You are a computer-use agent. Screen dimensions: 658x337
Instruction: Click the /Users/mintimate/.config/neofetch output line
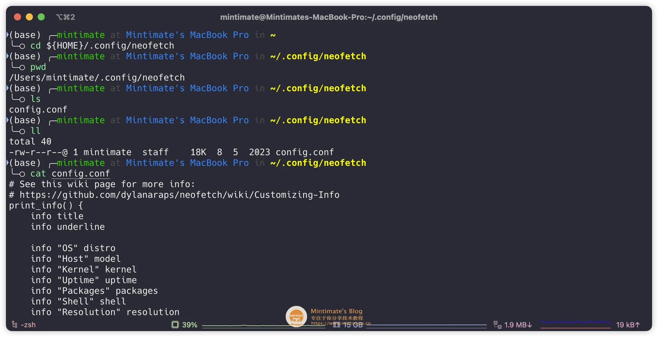pos(97,78)
